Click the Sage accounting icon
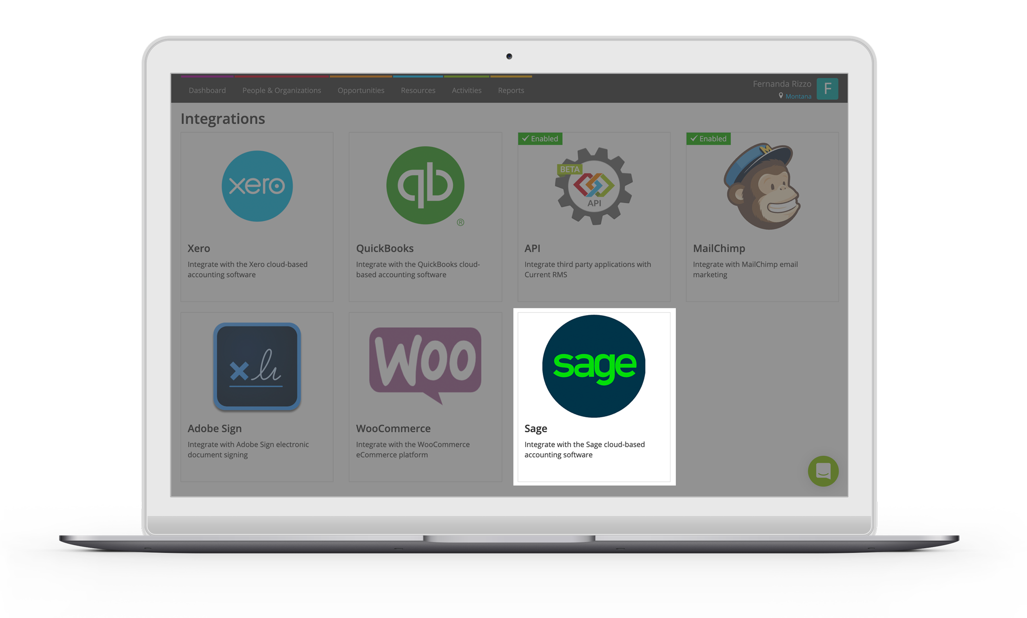 click(594, 370)
